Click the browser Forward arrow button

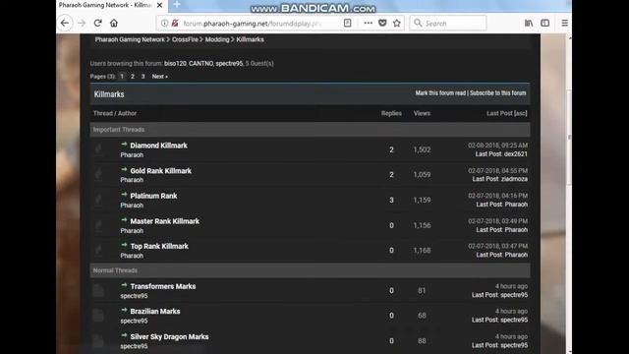pos(82,24)
